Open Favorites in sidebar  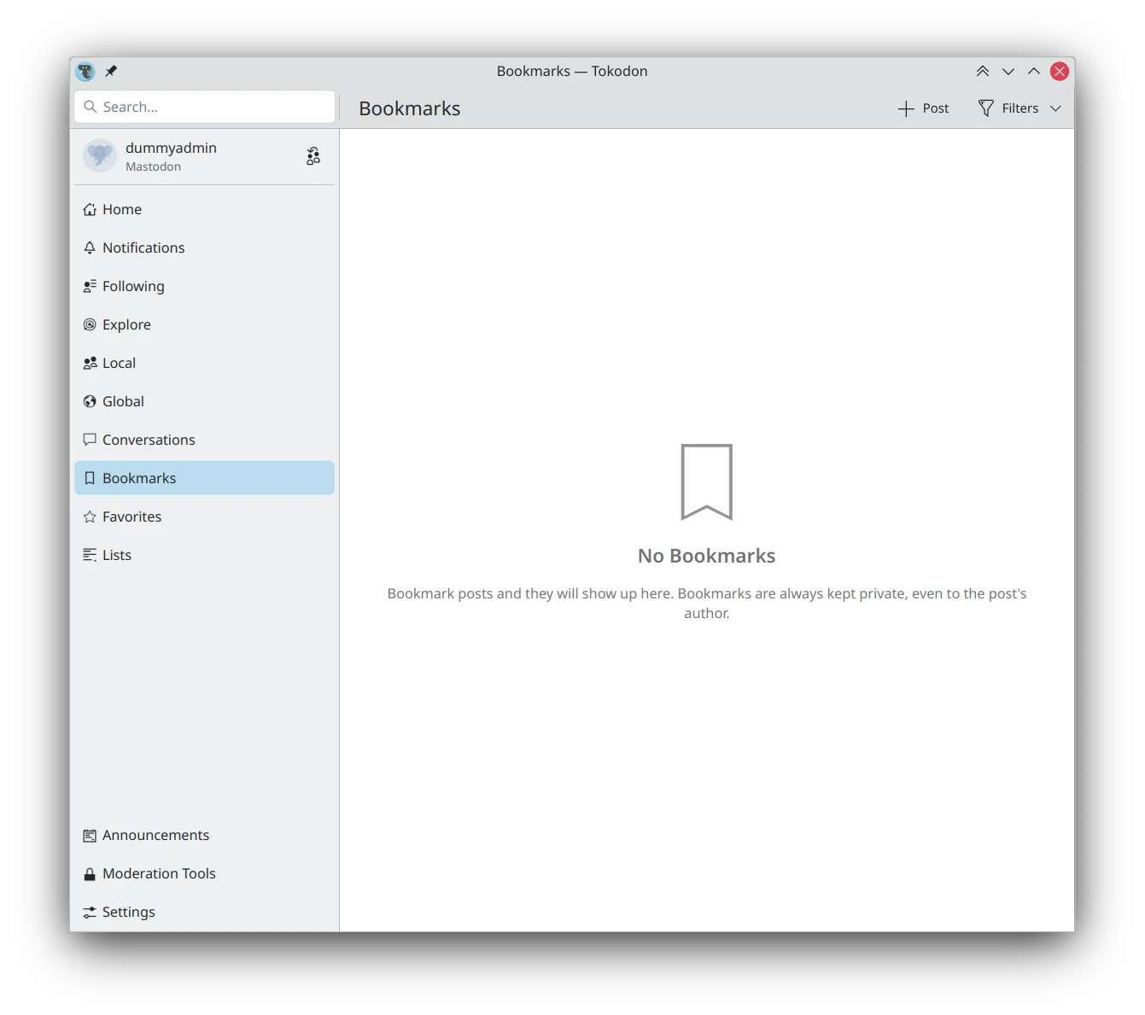pyautogui.click(x=205, y=517)
